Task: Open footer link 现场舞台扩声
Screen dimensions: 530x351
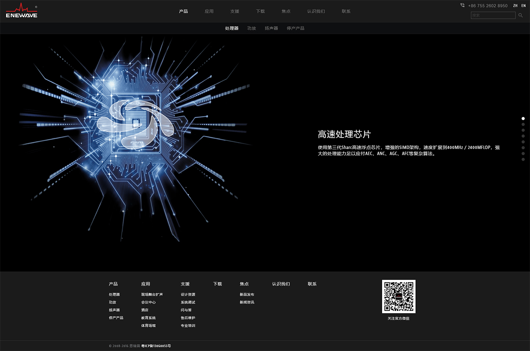Action: click(x=152, y=294)
